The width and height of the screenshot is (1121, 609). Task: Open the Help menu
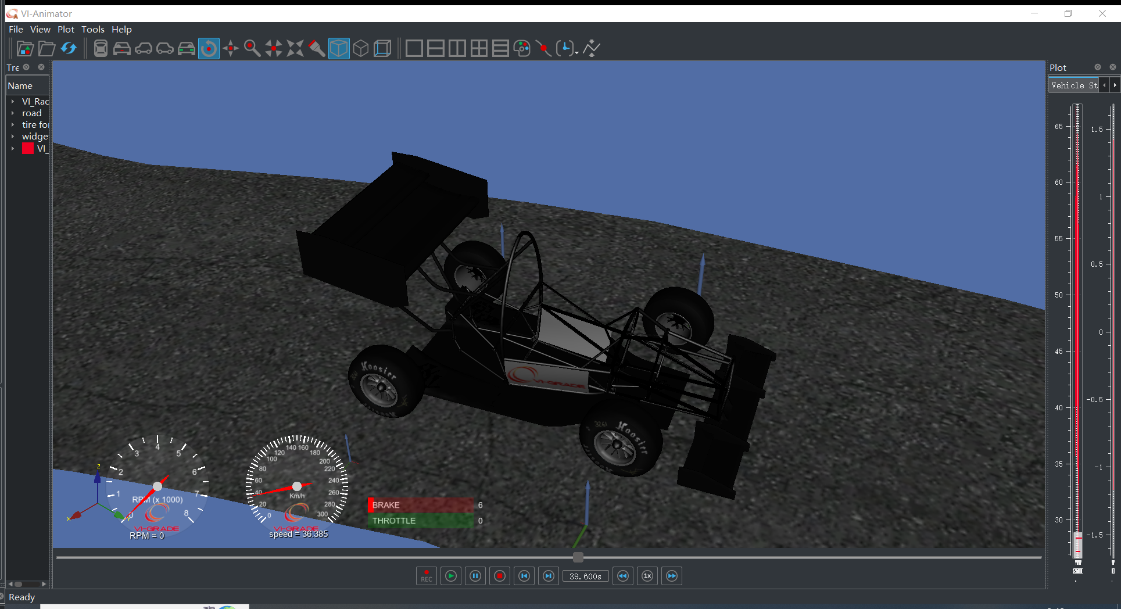click(121, 29)
